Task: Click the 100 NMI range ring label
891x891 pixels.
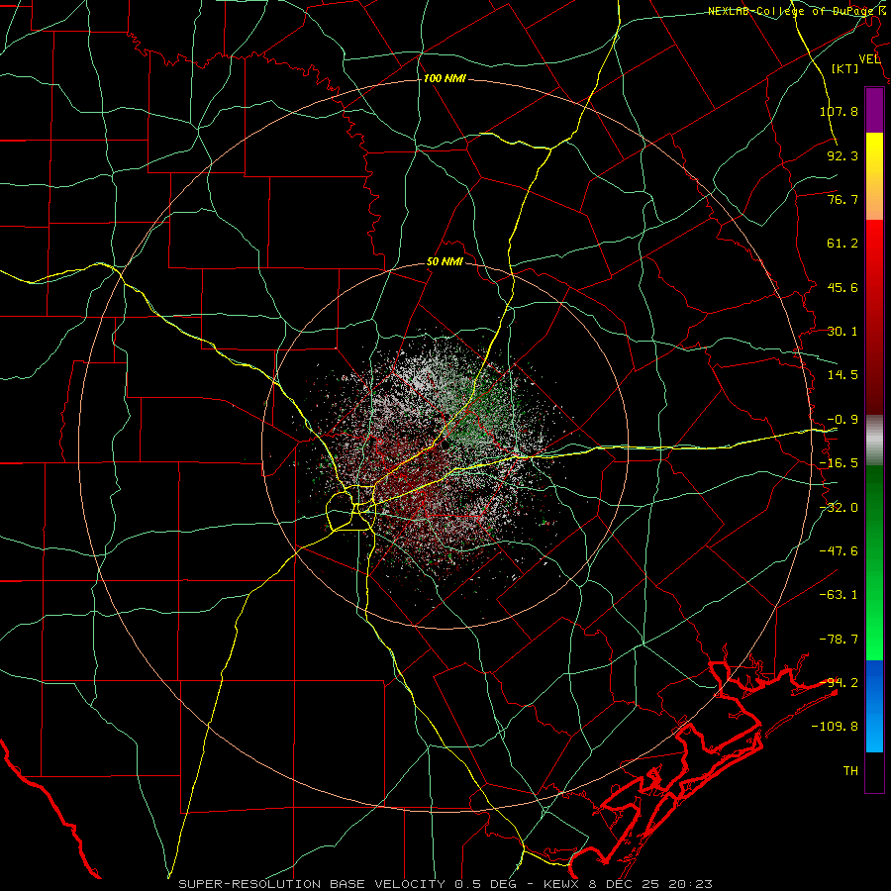Action: [445, 78]
